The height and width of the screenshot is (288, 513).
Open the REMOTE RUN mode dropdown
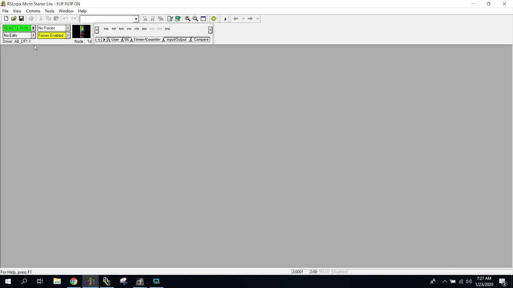33,28
